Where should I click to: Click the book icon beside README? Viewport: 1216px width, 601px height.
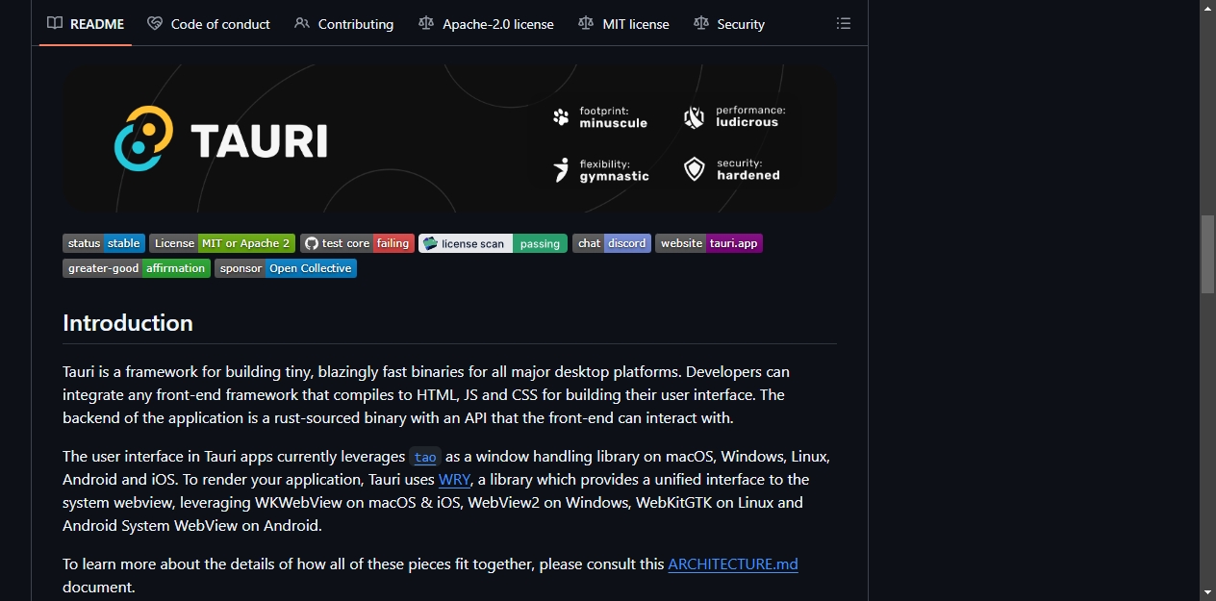(x=55, y=23)
